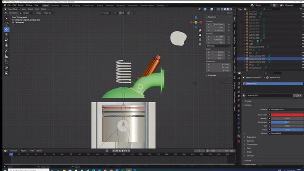Screen dimensions: 304x171
Task: Activate the Move tool in the toolbar
Action: click(x=6, y=29)
